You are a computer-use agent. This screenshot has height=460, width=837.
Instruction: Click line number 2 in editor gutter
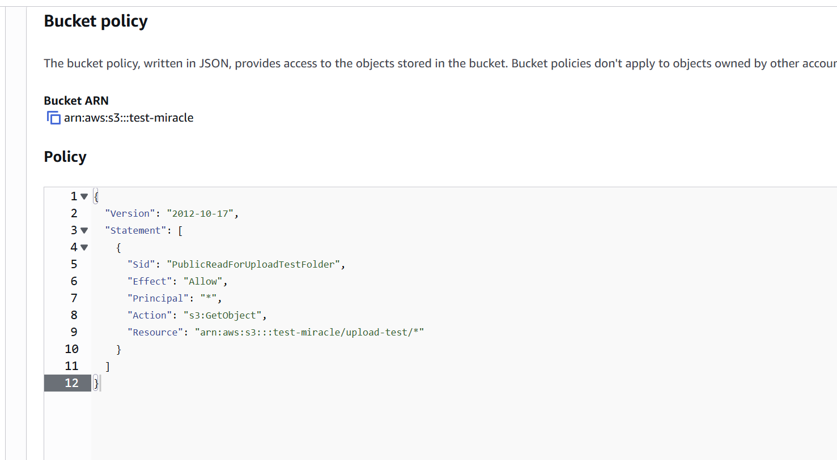[74, 213]
